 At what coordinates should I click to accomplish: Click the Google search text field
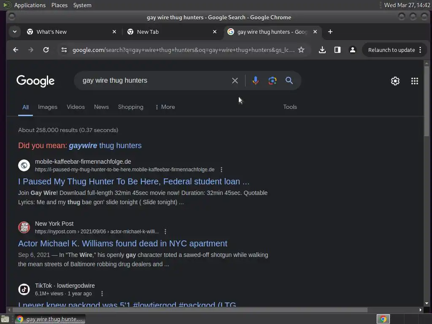click(x=154, y=81)
